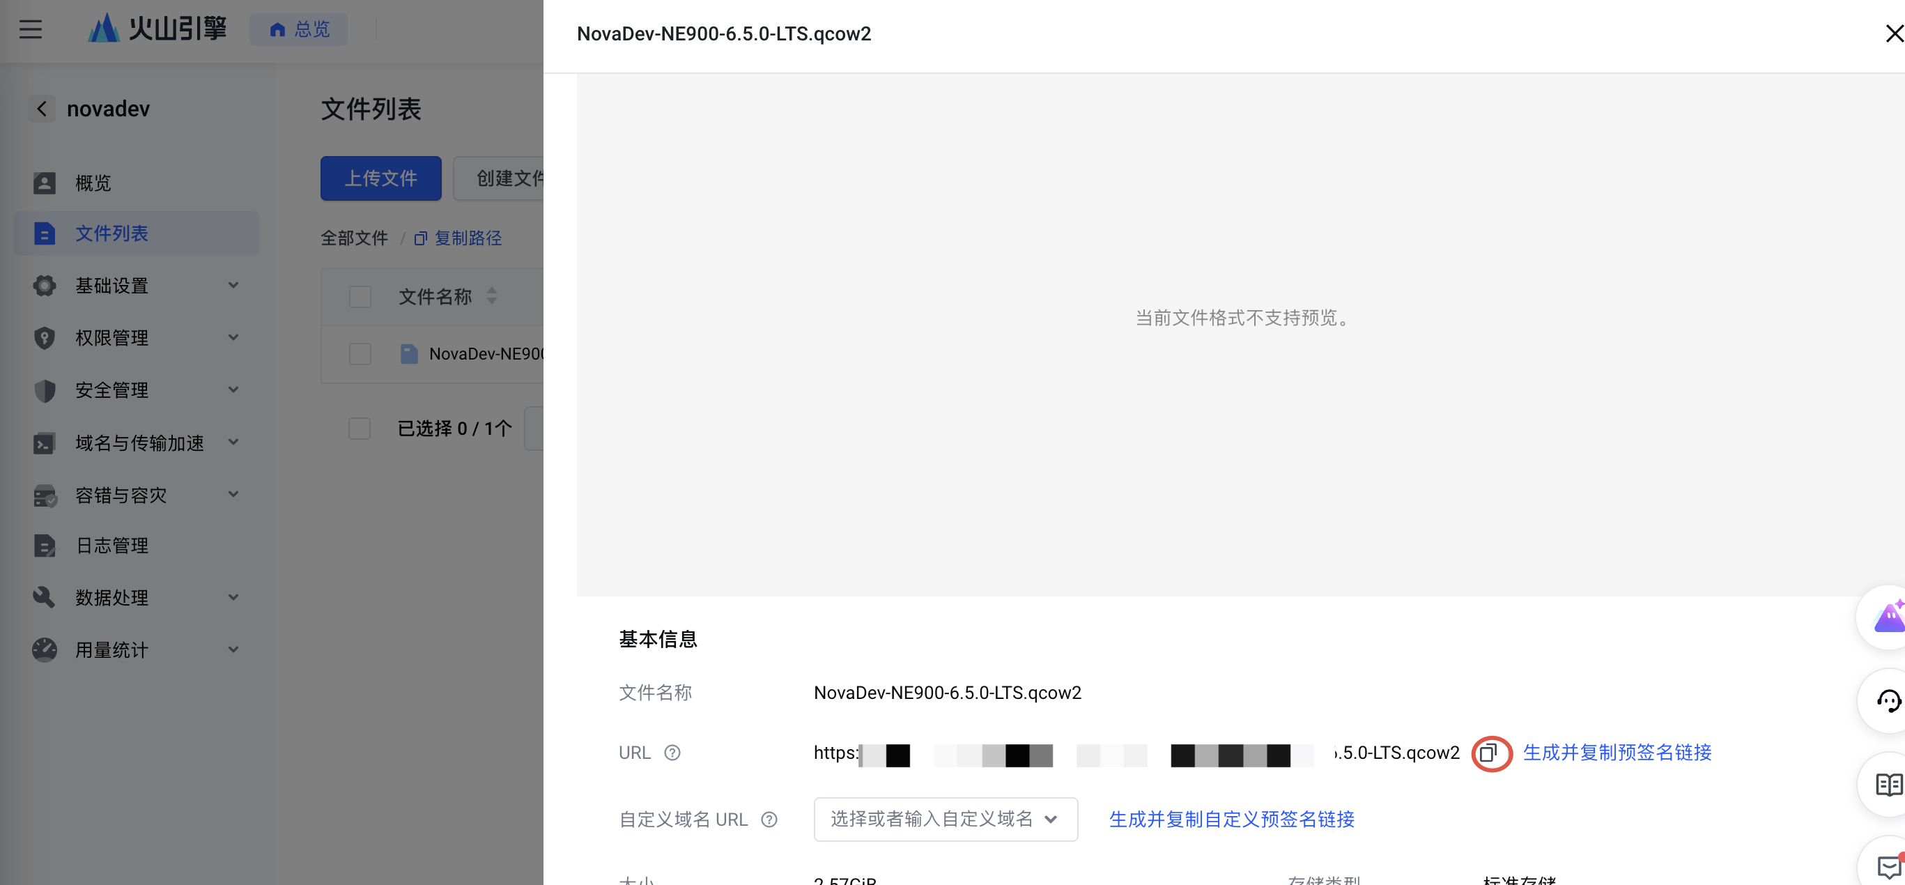Viewport: 1905px width, 885px height.
Task: Expand the 容错与容灾 chevron
Action: (x=233, y=495)
